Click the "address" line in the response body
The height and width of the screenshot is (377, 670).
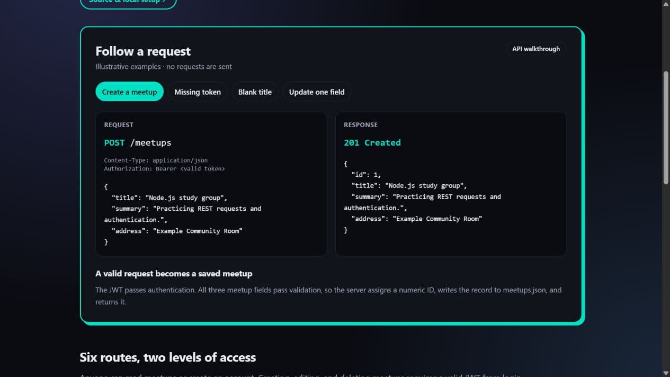[x=416, y=219]
